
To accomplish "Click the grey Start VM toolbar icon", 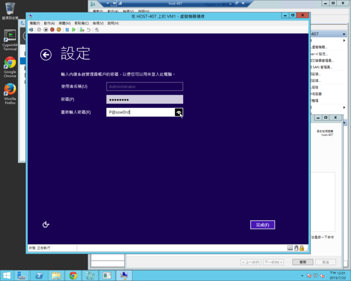I will (39, 30).
